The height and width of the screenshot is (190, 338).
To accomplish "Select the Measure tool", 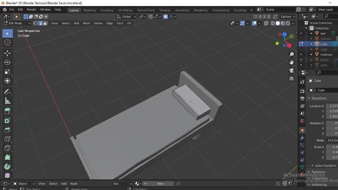I will (x=7, y=101).
